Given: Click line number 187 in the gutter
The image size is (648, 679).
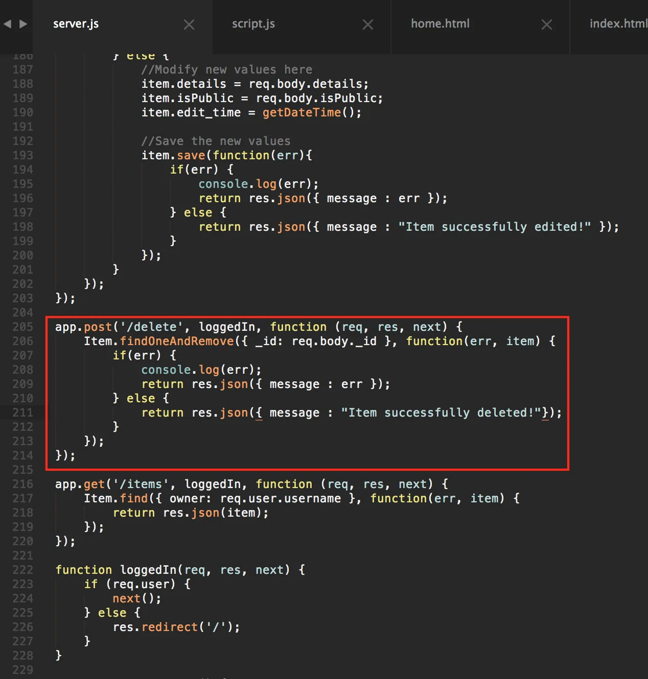Looking at the screenshot, I should (22, 69).
